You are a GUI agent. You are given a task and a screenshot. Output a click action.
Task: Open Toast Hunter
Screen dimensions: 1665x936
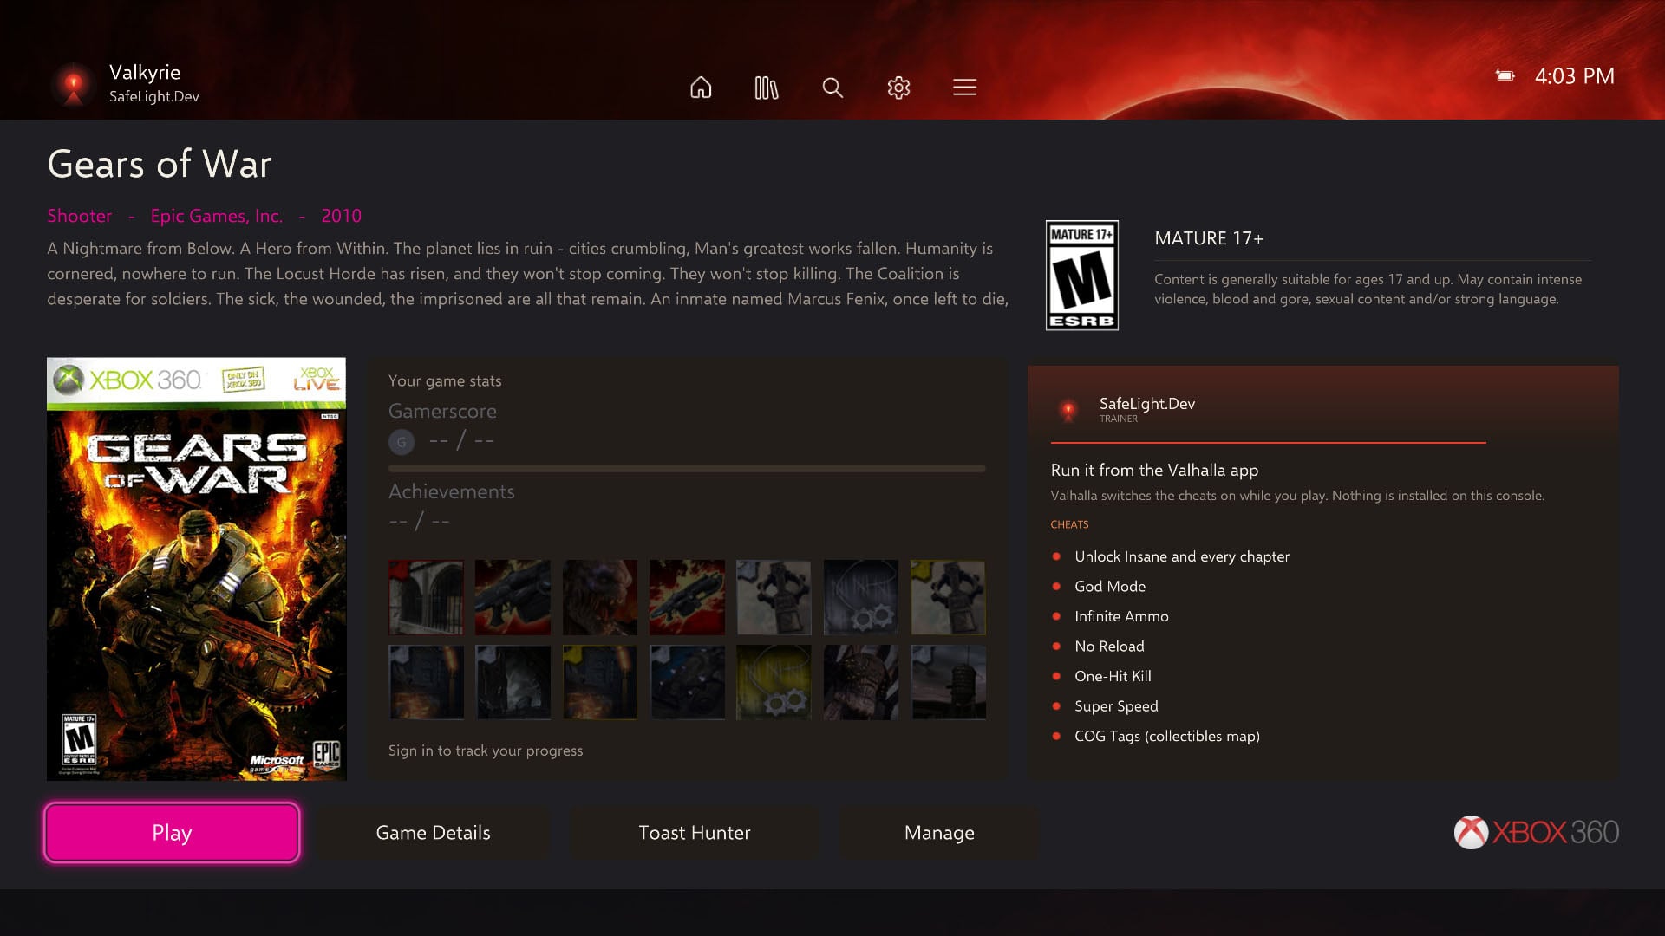coord(694,832)
